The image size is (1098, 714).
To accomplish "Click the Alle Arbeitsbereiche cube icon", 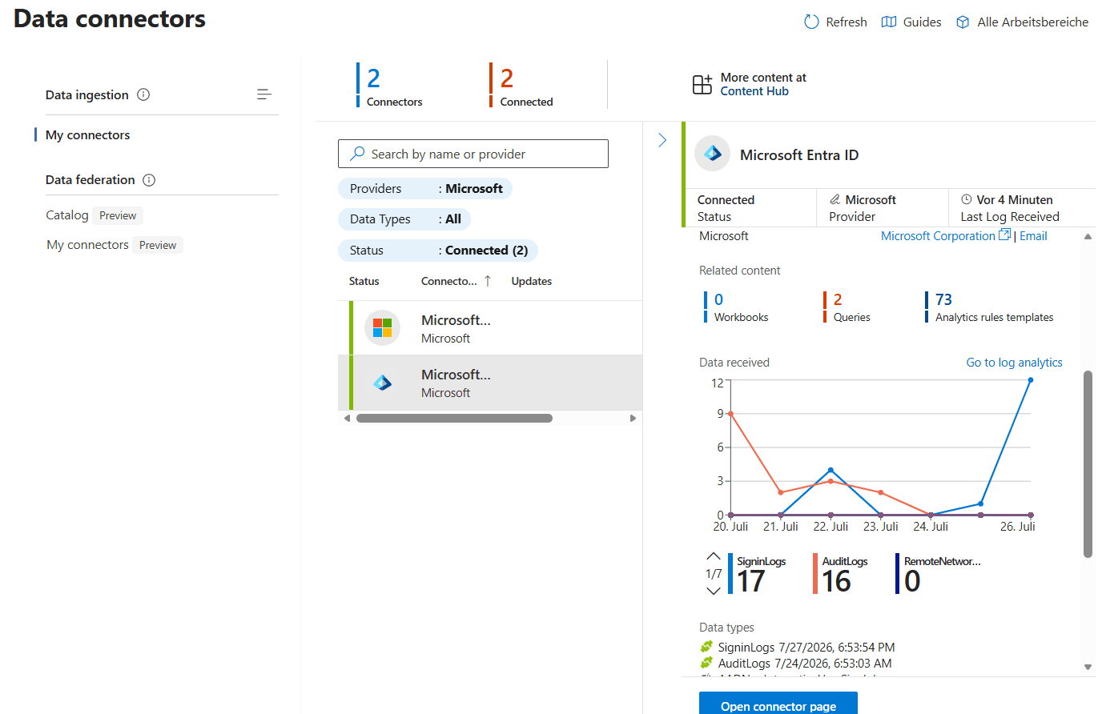I will 963,22.
